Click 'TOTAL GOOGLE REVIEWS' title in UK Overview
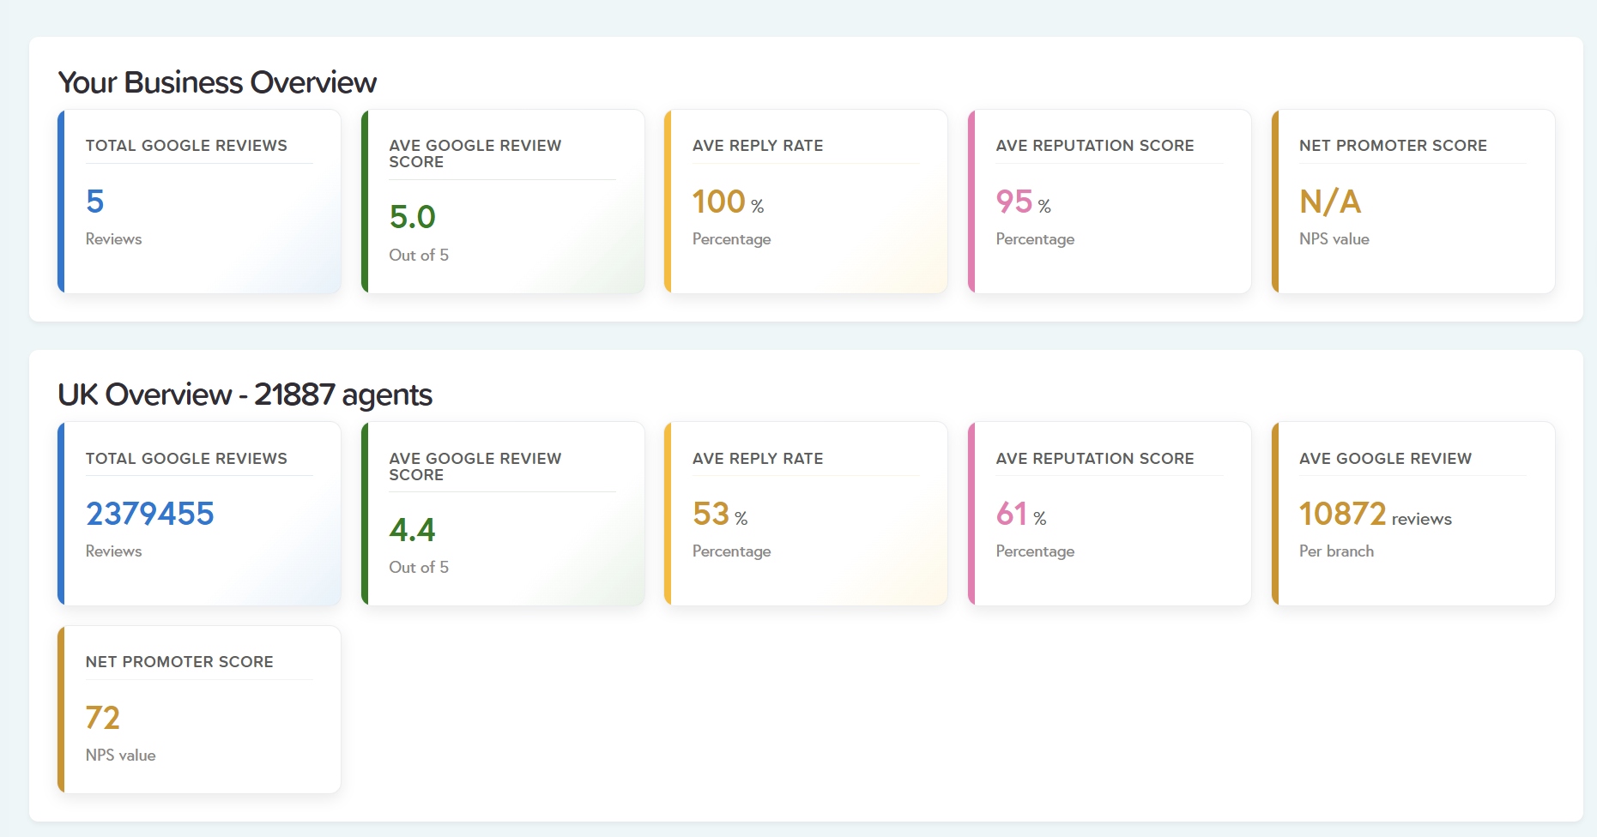 pyautogui.click(x=186, y=459)
